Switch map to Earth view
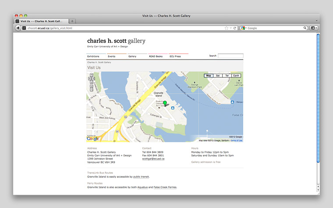333x208 pixels. coord(236,76)
